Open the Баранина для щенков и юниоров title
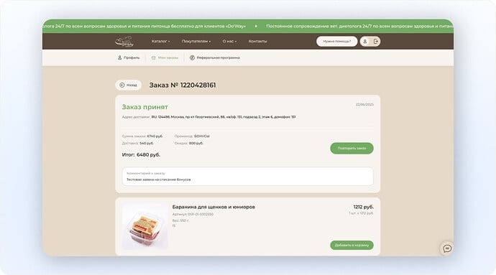The height and width of the screenshot is (275, 496). click(213, 207)
